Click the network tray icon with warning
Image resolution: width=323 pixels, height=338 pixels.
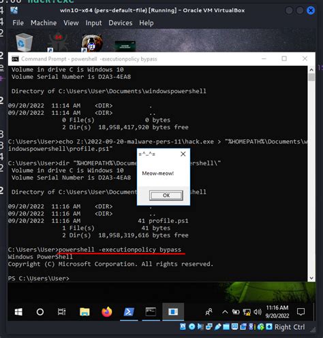(x=247, y=312)
